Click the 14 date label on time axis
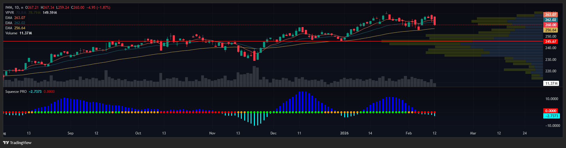Image resolution: width=566 pixels, height=148 pixels. (x=370, y=133)
